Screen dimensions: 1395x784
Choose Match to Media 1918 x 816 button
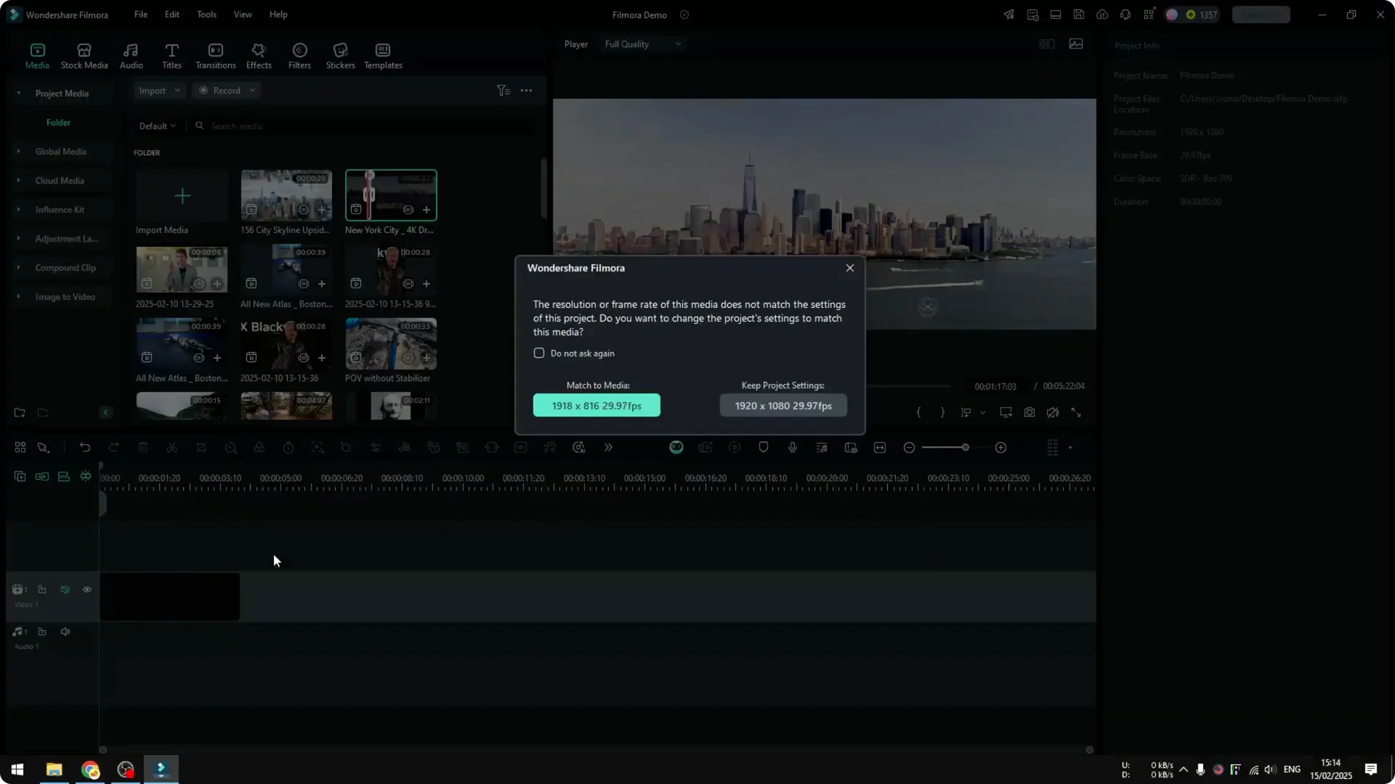pos(597,406)
